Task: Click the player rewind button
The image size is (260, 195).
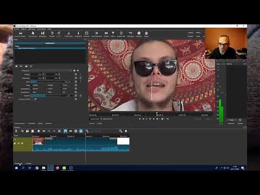Action: tap(143, 119)
